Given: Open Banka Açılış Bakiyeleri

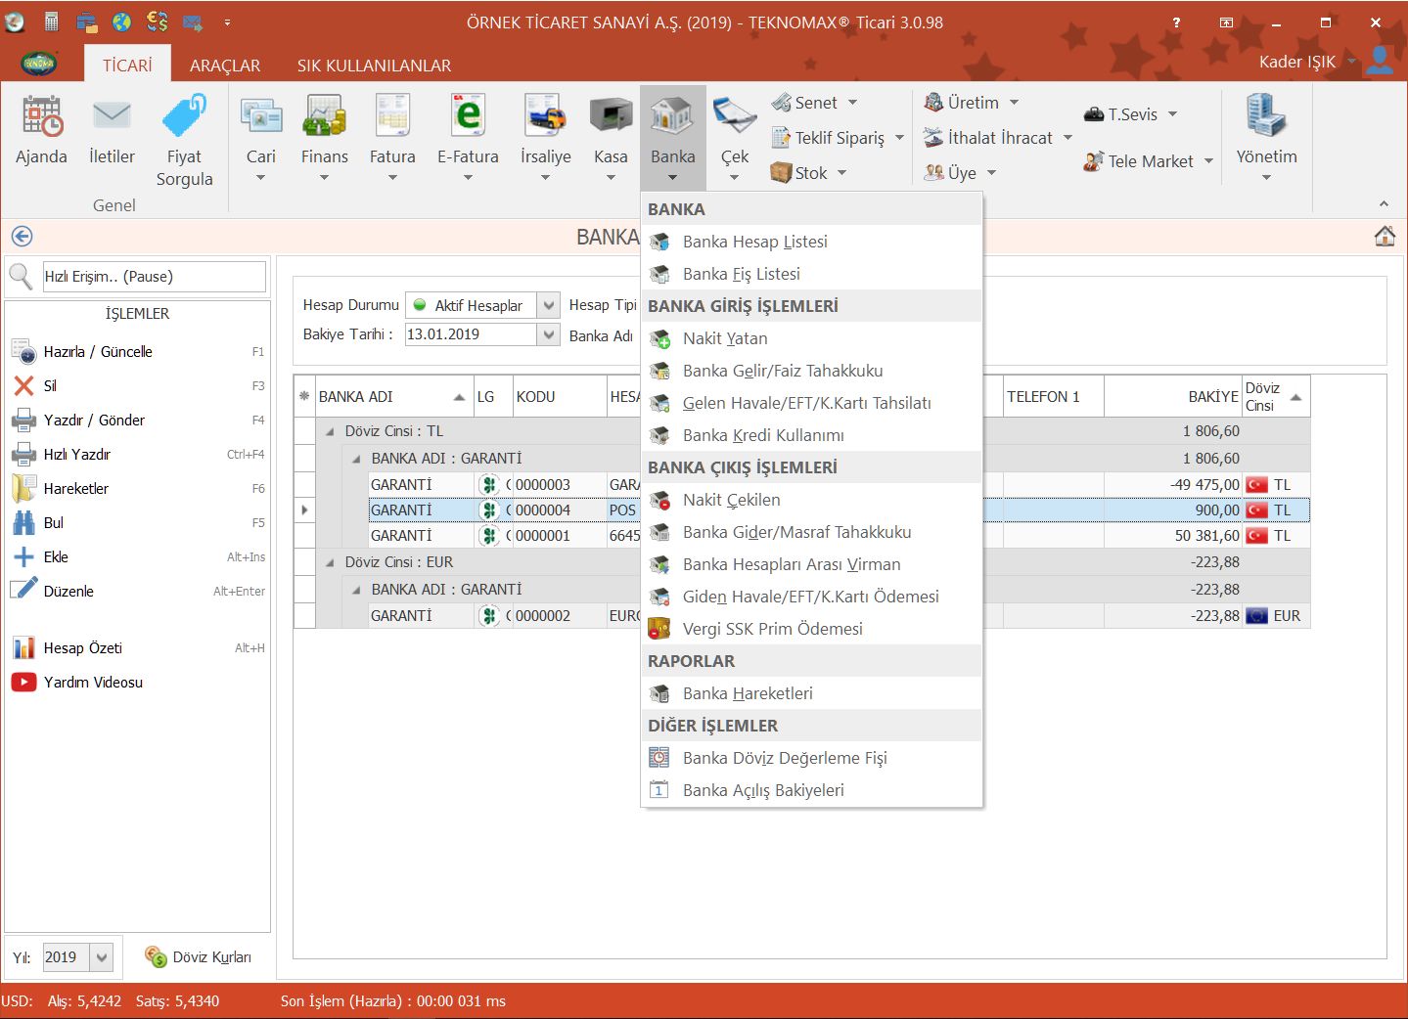Looking at the screenshot, I should point(812,790).
